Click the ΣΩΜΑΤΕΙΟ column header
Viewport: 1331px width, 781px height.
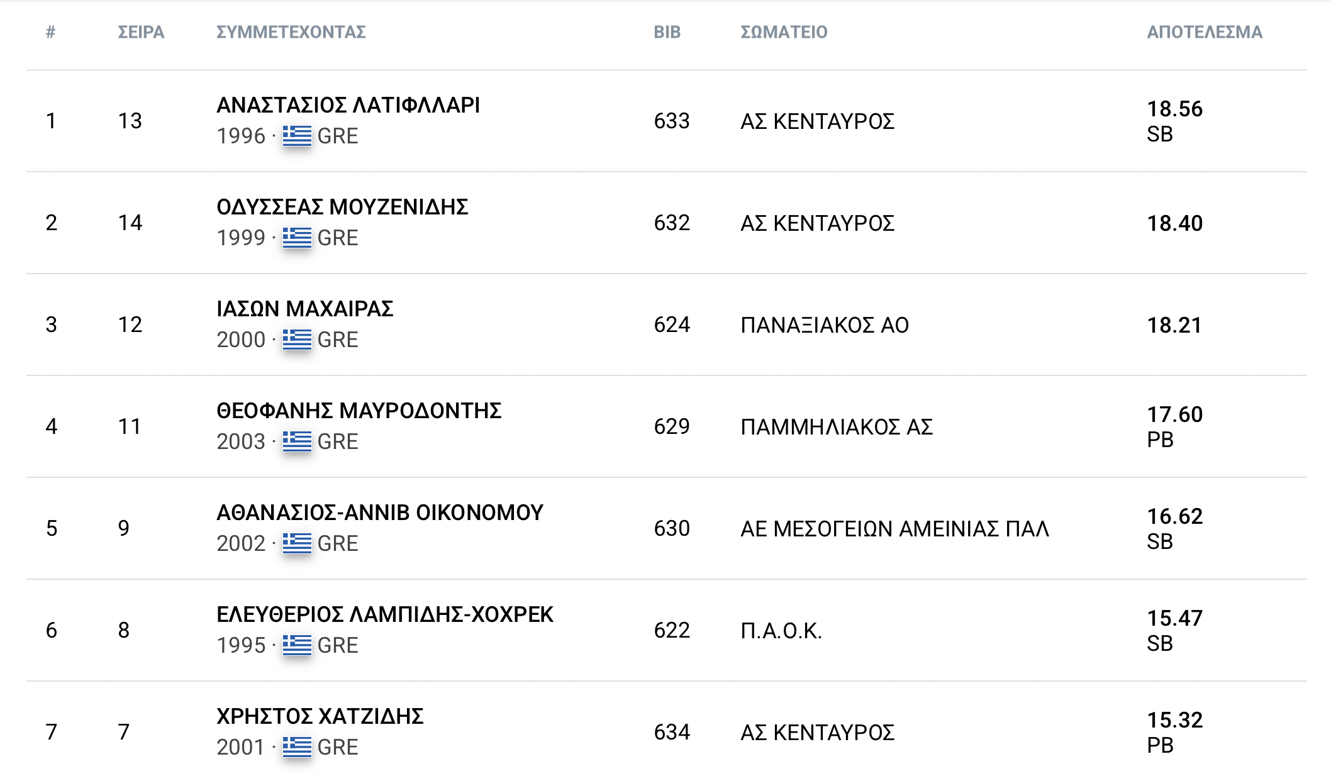(784, 32)
